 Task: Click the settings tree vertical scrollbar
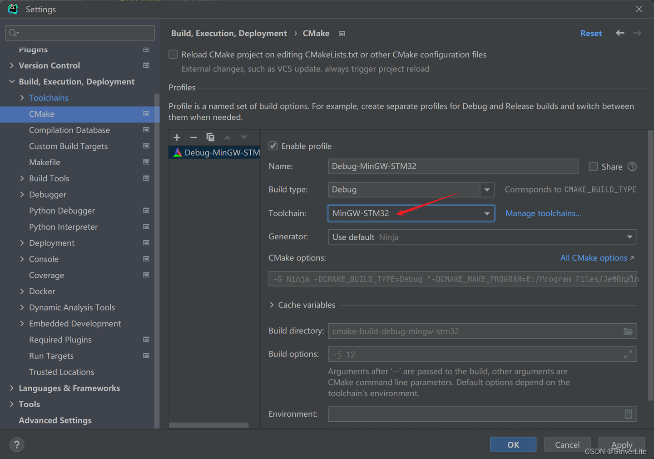coord(157,261)
